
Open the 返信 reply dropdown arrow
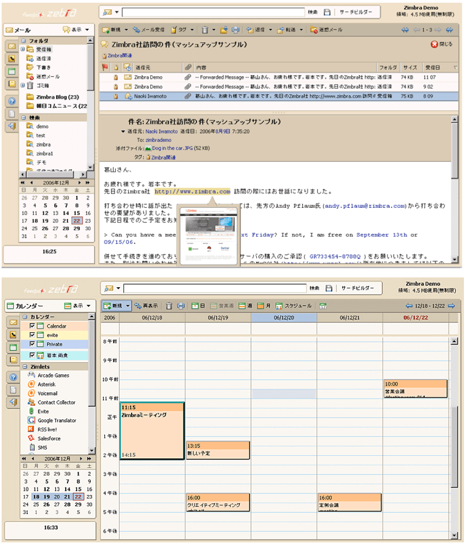coord(270,30)
